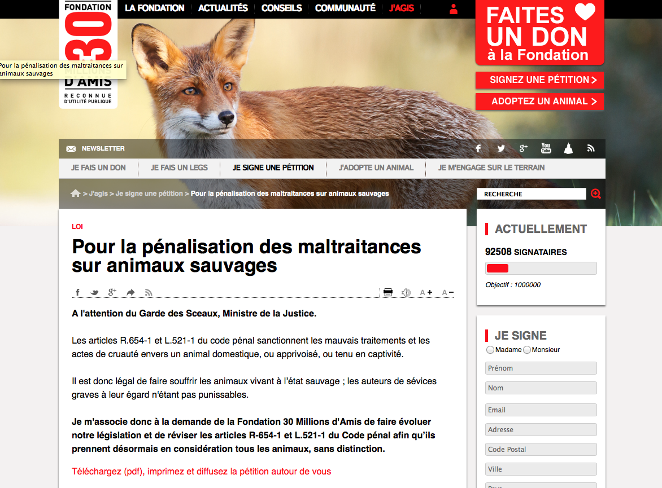Screen dimensions: 662x488
Task: Open the Adoptez un animal arrow button
Action: (x=539, y=102)
